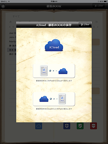Select the letter 'a' index
The width and height of the screenshot is (108, 144).
(x=10, y=27)
